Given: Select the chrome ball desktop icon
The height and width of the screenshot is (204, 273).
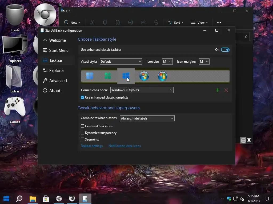Looking at the screenshot, I should coord(45,15).
